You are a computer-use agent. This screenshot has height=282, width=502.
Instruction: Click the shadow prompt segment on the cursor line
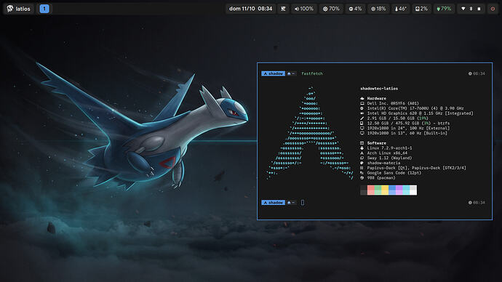[273, 202]
